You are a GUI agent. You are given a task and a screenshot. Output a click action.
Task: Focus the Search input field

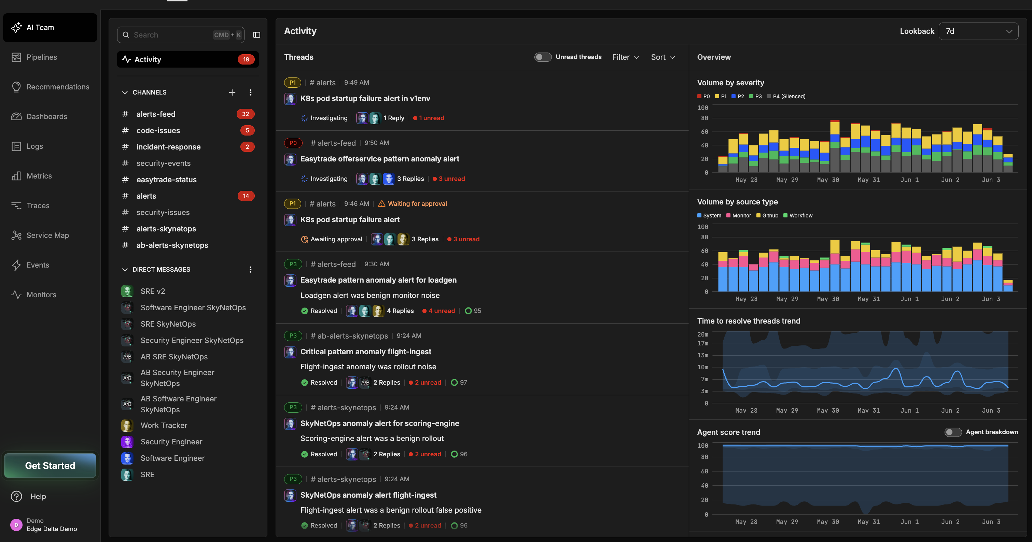click(x=181, y=35)
